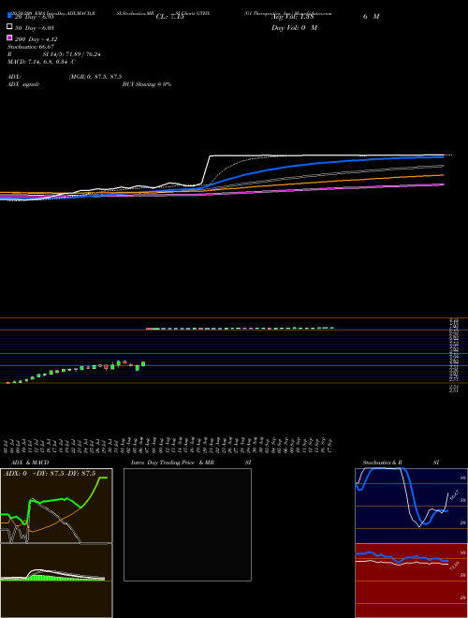The height and width of the screenshot is (618, 468).
Task: Click the 'ADX: 0 +DY: 87.5 -DY: 87.5' header
Action: [50, 474]
